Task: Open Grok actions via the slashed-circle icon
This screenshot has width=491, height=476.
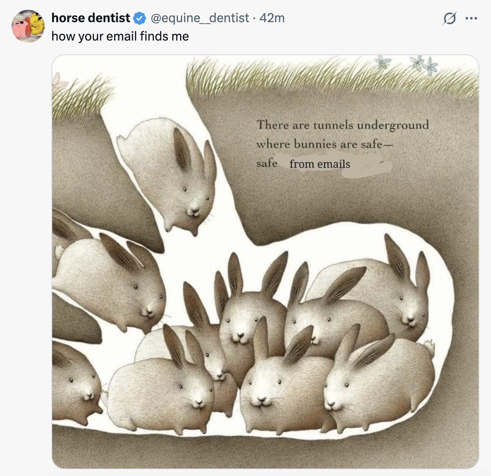Action: tap(449, 18)
